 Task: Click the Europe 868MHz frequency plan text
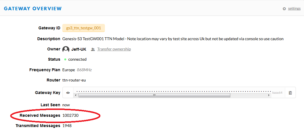(77, 70)
